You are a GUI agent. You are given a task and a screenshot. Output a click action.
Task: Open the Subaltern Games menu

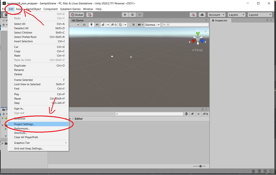coord(70,9)
